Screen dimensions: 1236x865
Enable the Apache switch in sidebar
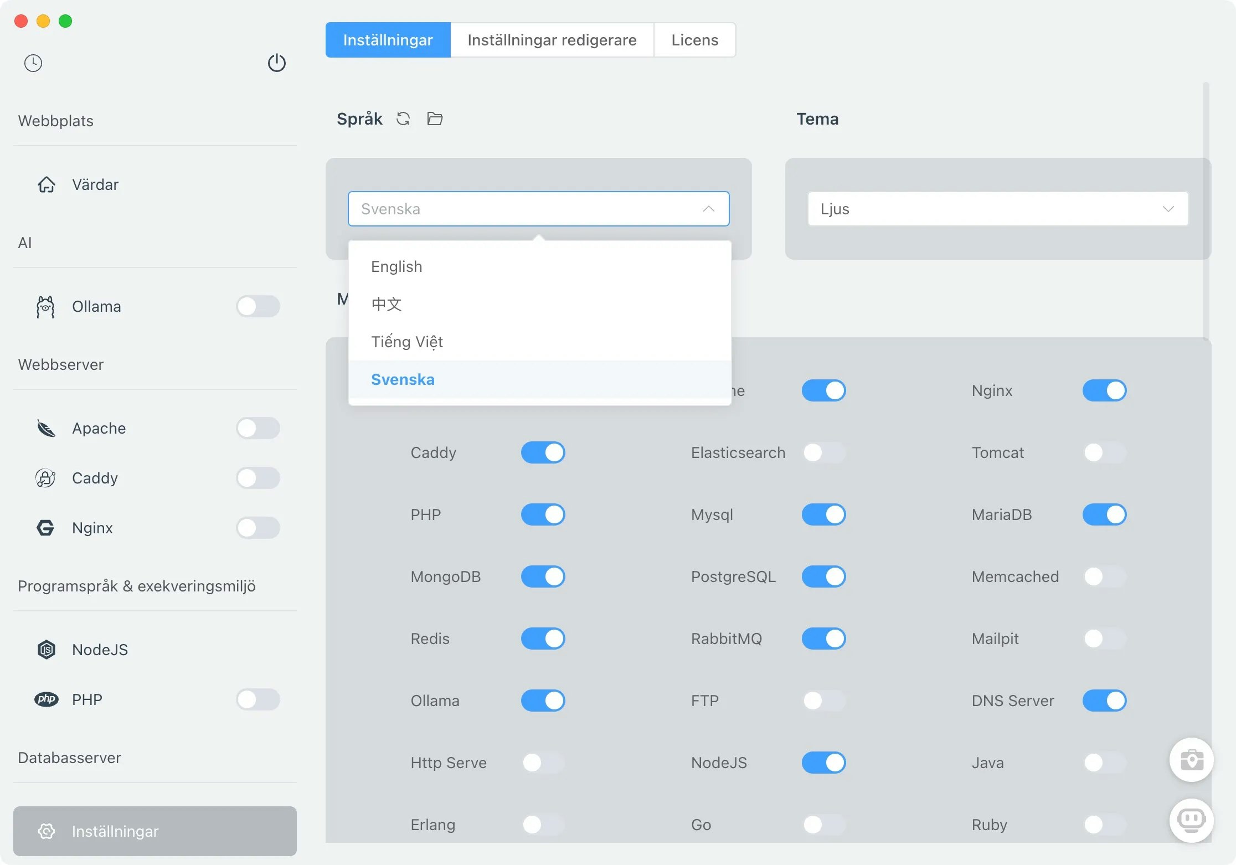point(258,428)
